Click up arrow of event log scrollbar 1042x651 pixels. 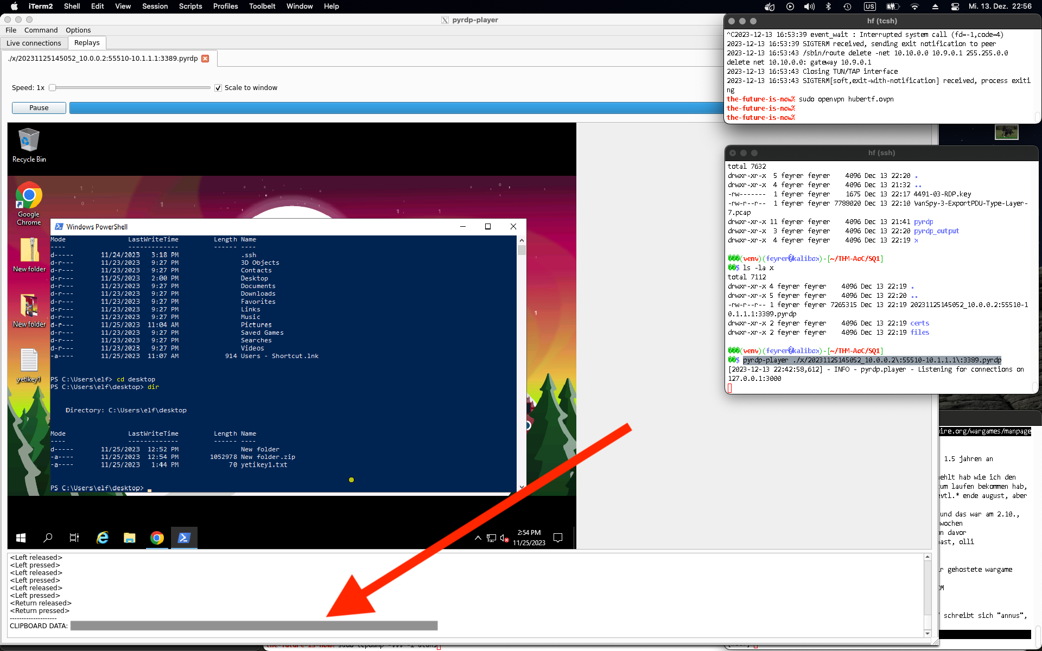[x=927, y=557]
